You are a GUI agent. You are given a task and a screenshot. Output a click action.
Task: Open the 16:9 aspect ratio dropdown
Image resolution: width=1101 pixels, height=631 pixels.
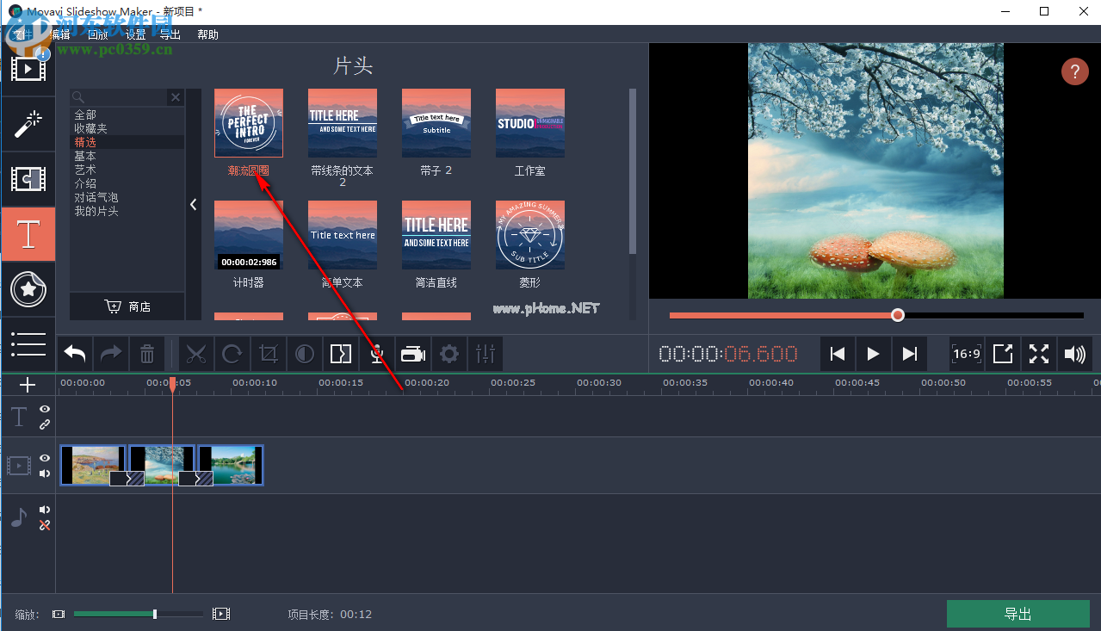tap(966, 353)
